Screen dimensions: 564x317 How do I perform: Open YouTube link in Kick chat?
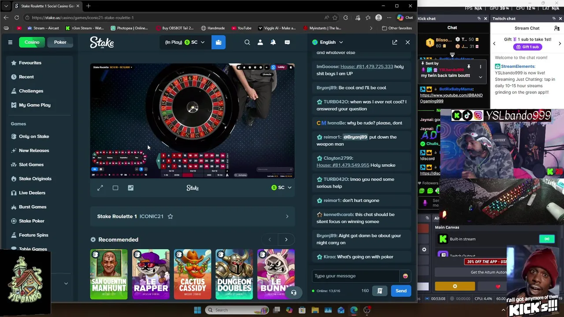451,98
